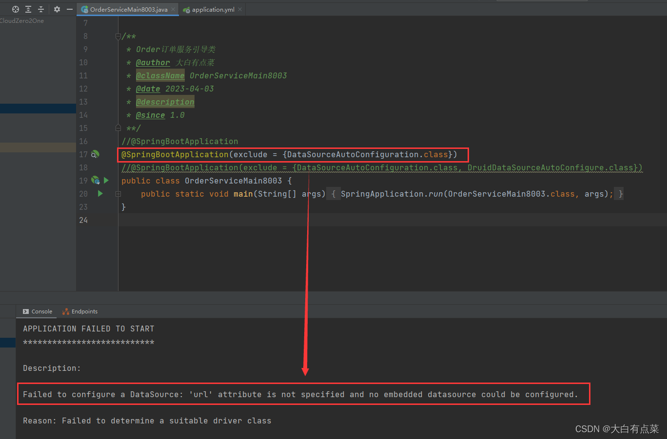The height and width of the screenshot is (439, 667).
Task: Expand the folded main method on line 20
Action: [x=118, y=194]
